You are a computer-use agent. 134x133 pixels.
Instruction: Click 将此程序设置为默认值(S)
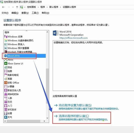75,105
